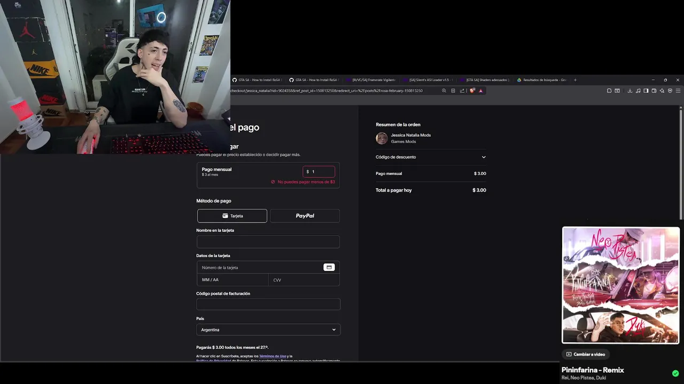Toggle the browser sidebar panel icon

coord(646,91)
